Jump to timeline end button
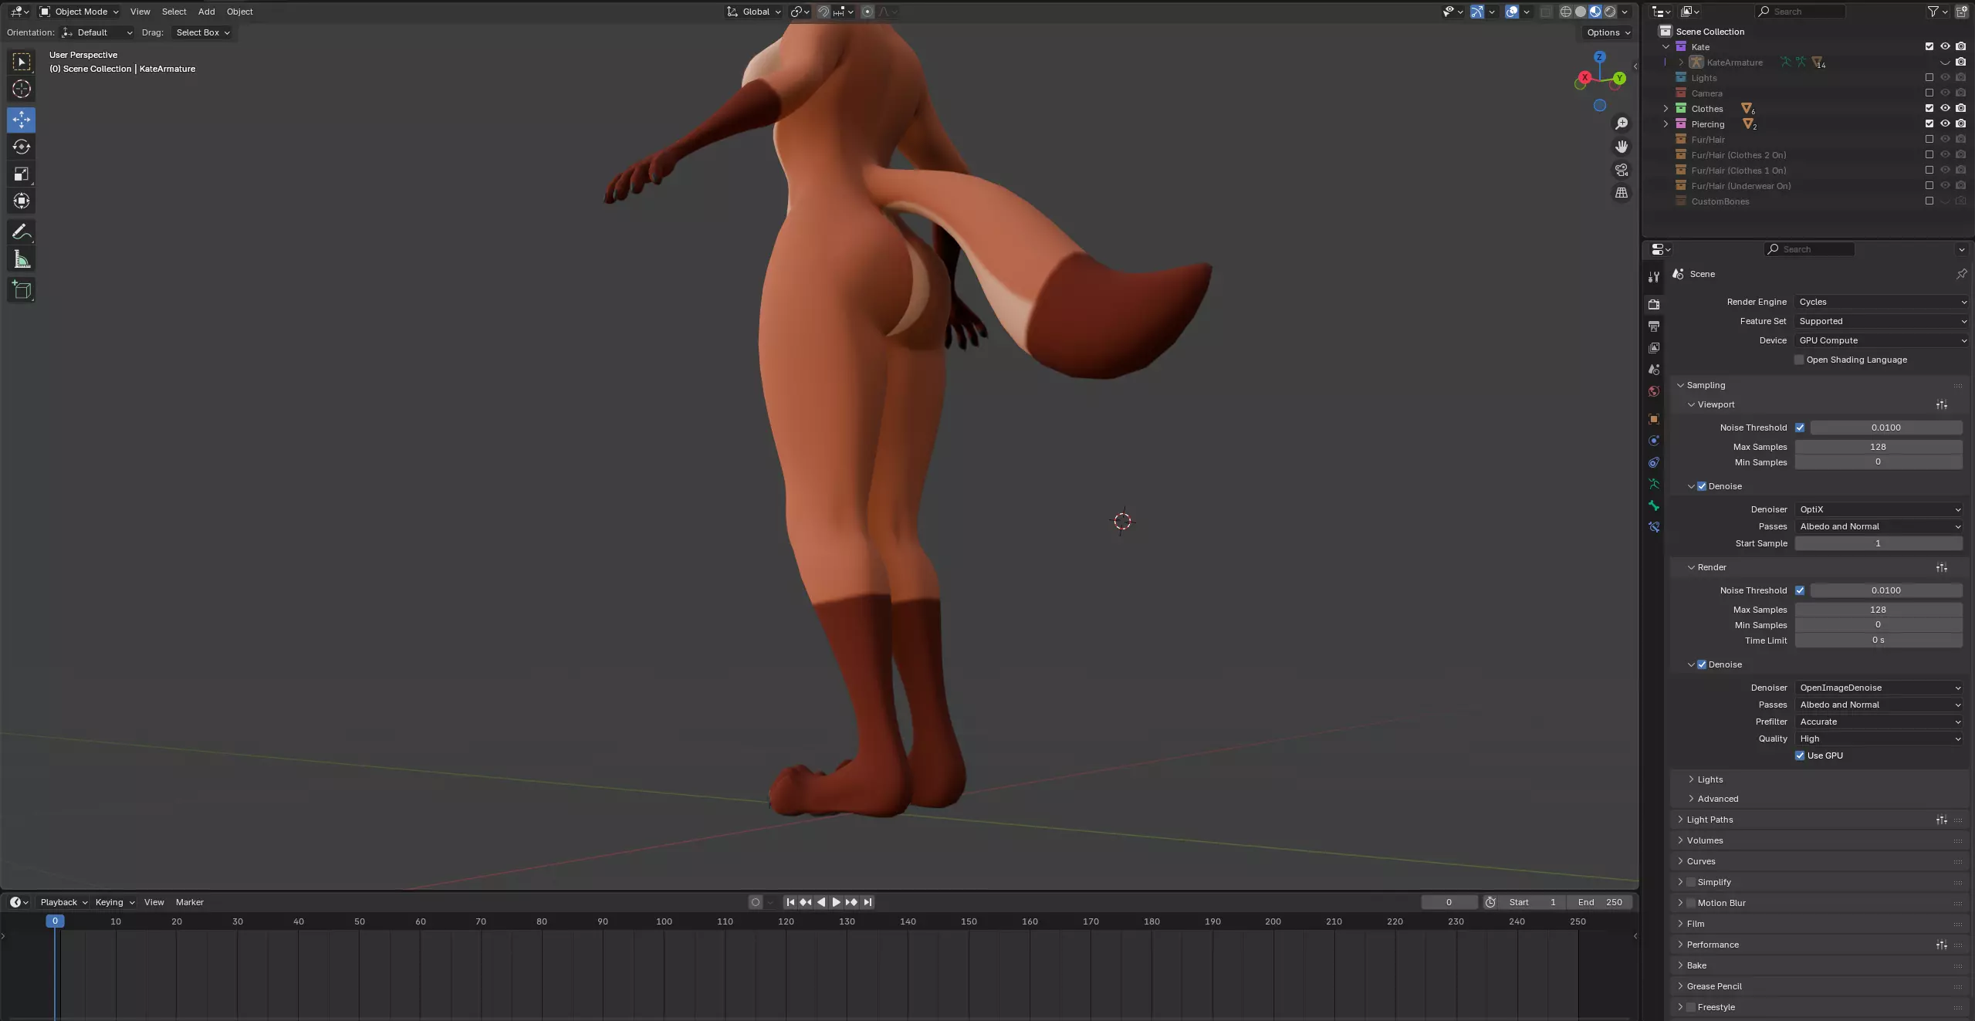The width and height of the screenshot is (1975, 1021). coord(867,902)
